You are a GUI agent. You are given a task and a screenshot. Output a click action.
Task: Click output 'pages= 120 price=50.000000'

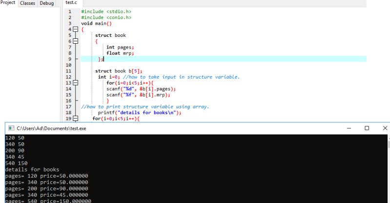click(x=46, y=176)
